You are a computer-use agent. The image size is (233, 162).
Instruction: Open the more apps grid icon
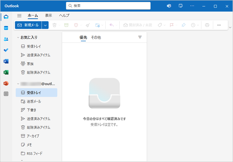point(6,94)
